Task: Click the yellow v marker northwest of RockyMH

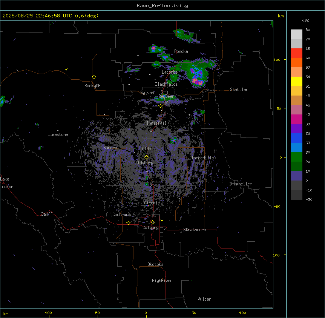Action: pos(66,69)
